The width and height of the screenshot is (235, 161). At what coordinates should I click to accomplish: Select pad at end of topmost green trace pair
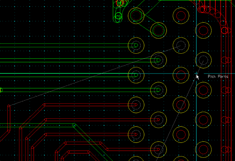(136, 45)
